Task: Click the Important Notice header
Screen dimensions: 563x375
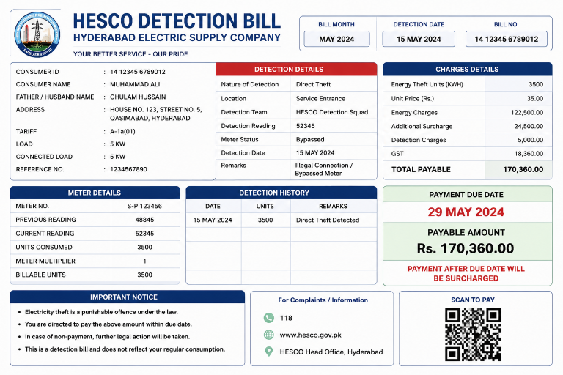Action: click(127, 297)
